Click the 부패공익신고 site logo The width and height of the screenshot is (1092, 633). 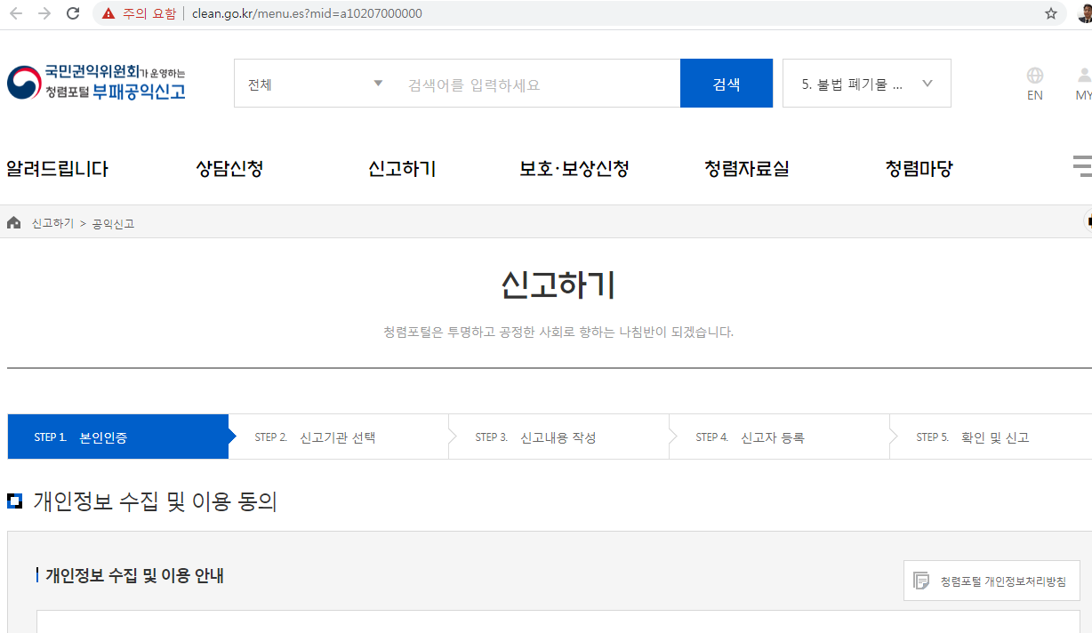pyautogui.click(x=96, y=82)
